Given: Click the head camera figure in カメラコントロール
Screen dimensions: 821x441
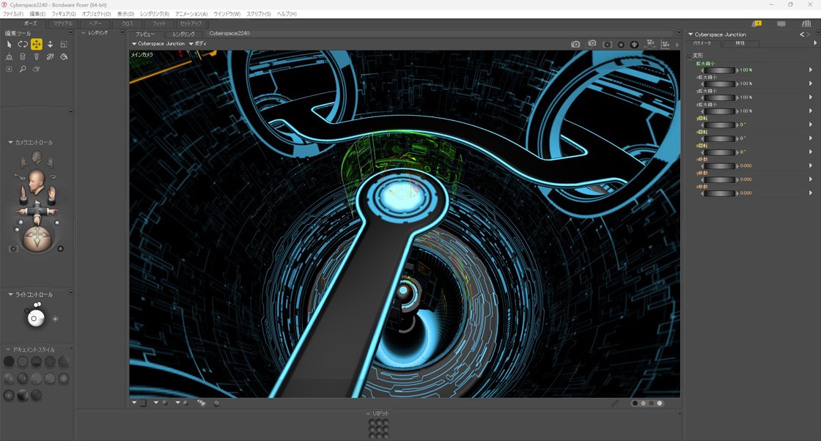Looking at the screenshot, I should click(x=36, y=181).
